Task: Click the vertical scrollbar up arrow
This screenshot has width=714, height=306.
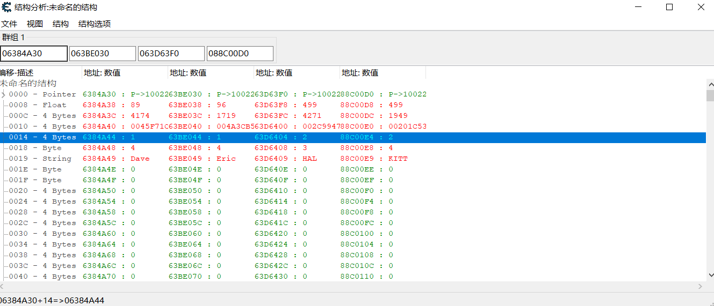Action: (710, 84)
